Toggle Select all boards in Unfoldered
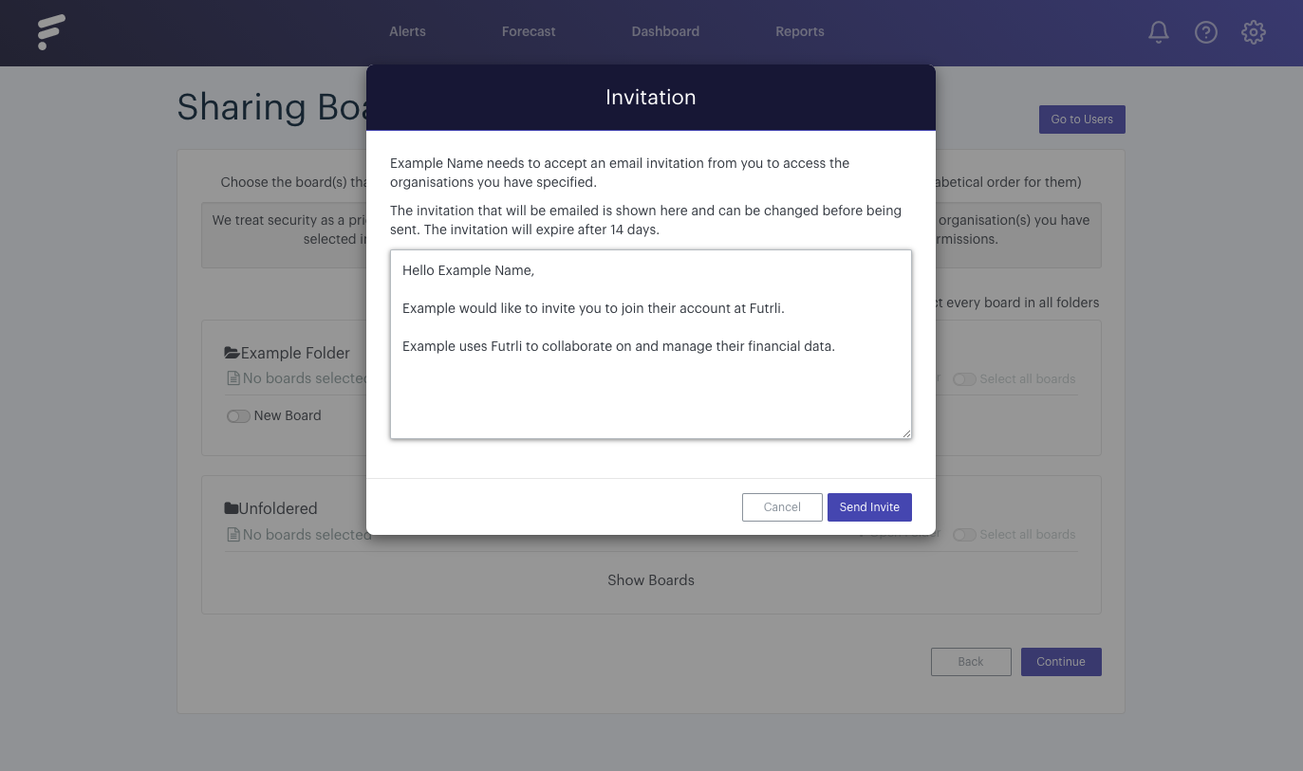The width and height of the screenshot is (1303, 771). click(x=964, y=535)
